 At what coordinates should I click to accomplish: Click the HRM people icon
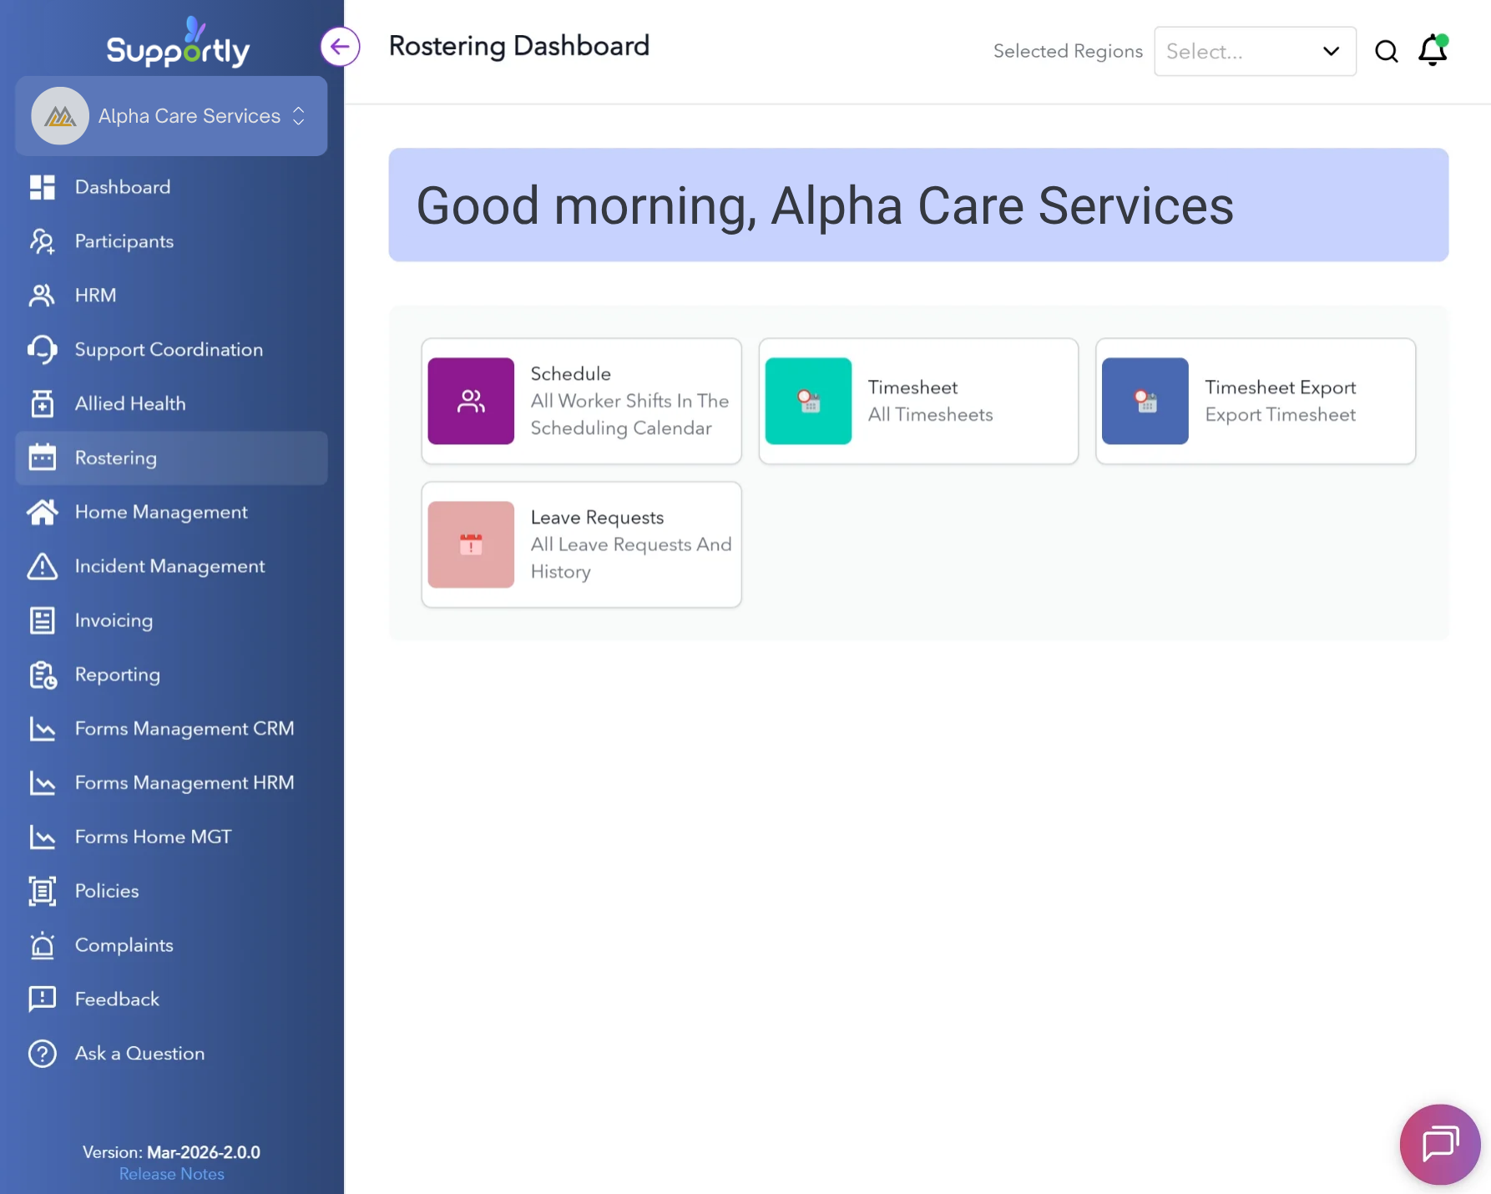point(43,296)
